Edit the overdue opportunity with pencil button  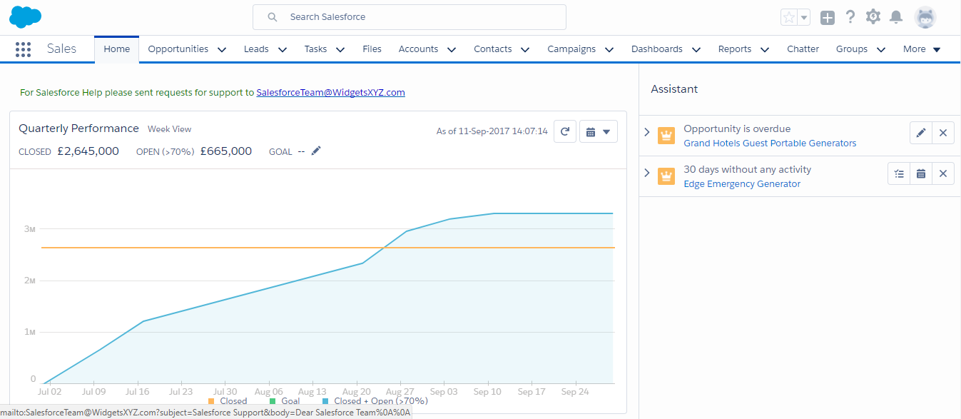pos(921,133)
